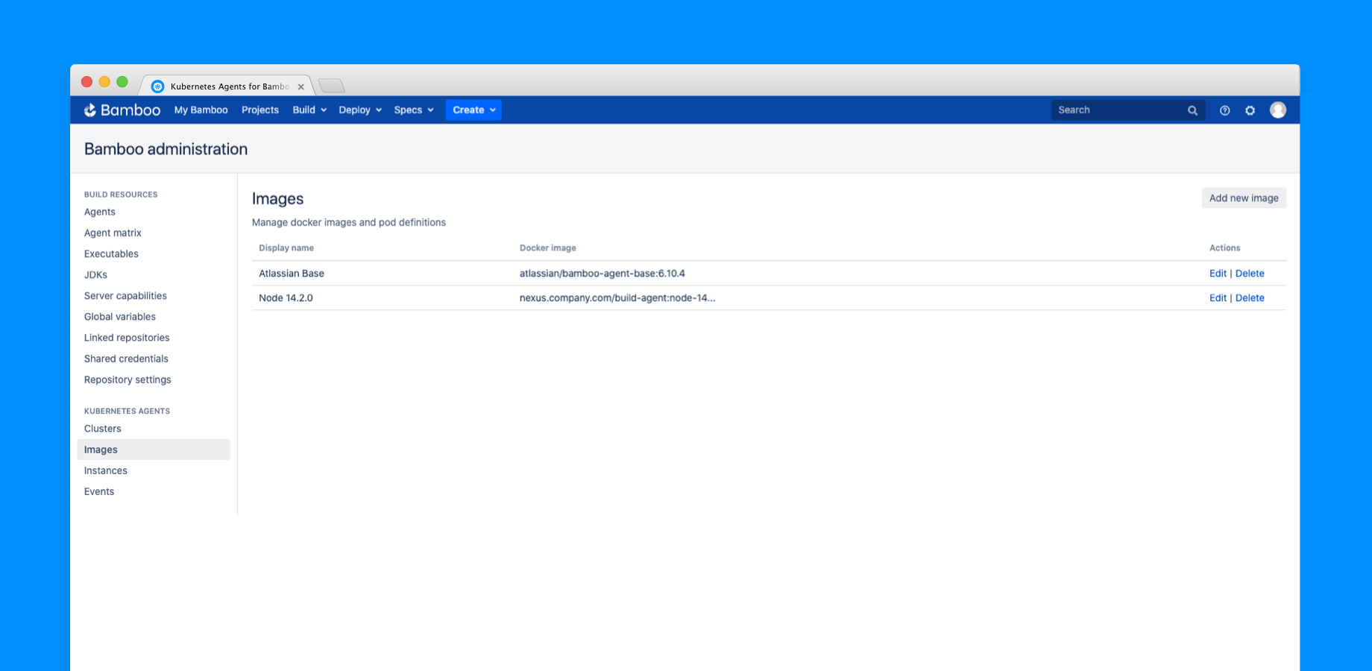Open the user profile avatar
1372x671 pixels.
point(1278,110)
